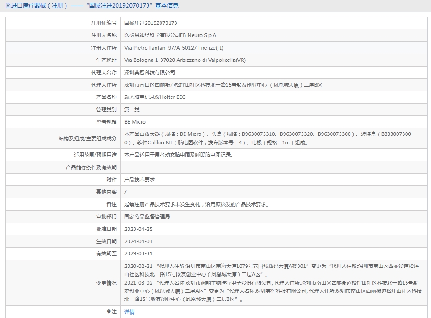Click the BE Micro value in the 型号规格 row

pos(135,122)
